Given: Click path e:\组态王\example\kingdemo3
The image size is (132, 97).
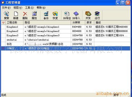Looking at the screenshot, I should click(x=42, y=35).
